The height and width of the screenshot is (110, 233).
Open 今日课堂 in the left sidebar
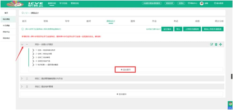(6, 25)
